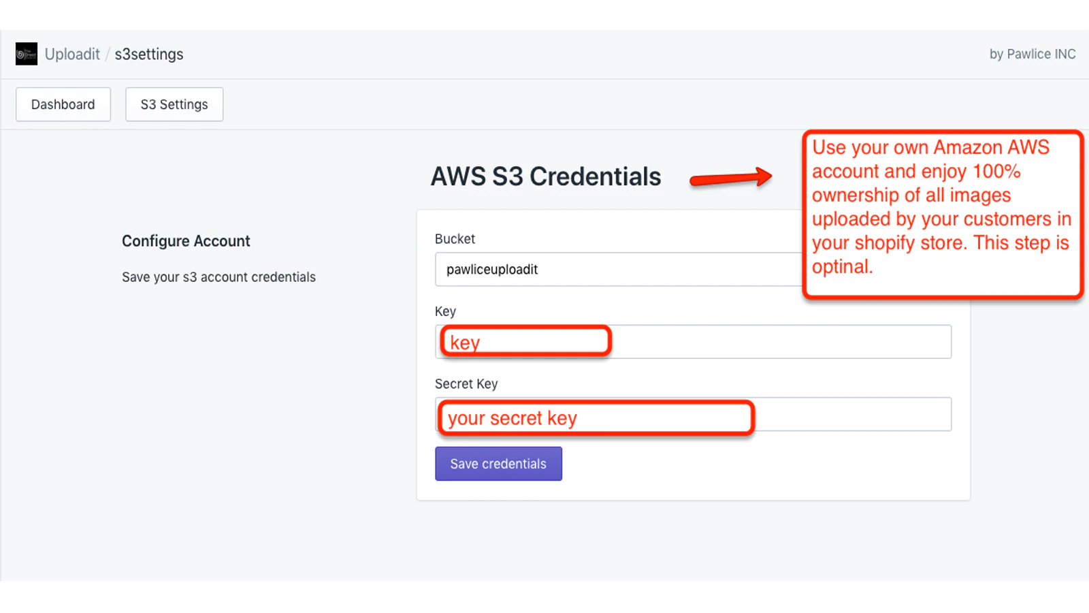The width and height of the screenshot is (1089, 613).
Task: Click the red 'key' placeholder annotation
Action: (525, 341)
